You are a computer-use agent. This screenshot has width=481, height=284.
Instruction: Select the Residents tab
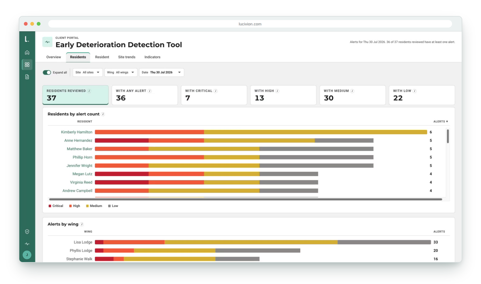(78, 57)
